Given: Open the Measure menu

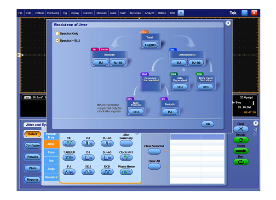Looking at the screenshot, I should click(101, 13).
